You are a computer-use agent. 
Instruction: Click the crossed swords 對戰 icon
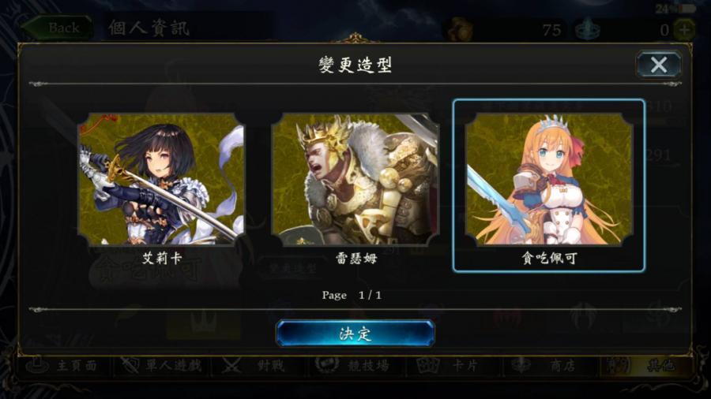pos(231,366)
